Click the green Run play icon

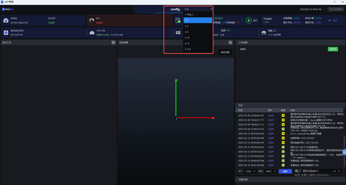248,21
